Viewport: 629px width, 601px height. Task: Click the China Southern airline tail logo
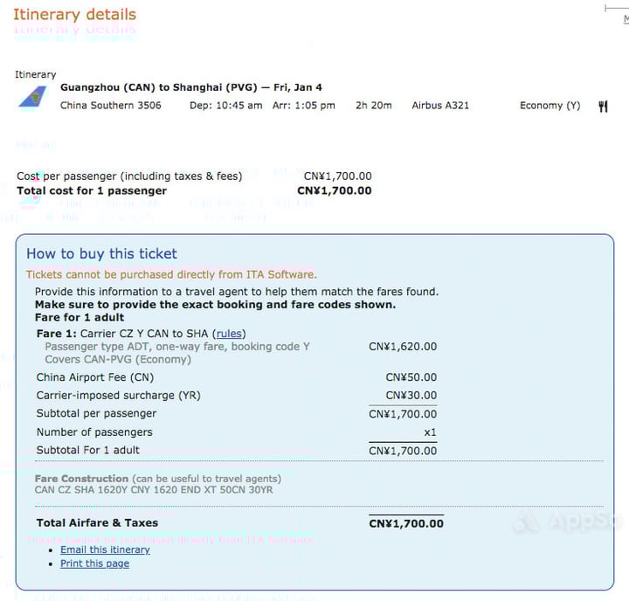[33, 97]
